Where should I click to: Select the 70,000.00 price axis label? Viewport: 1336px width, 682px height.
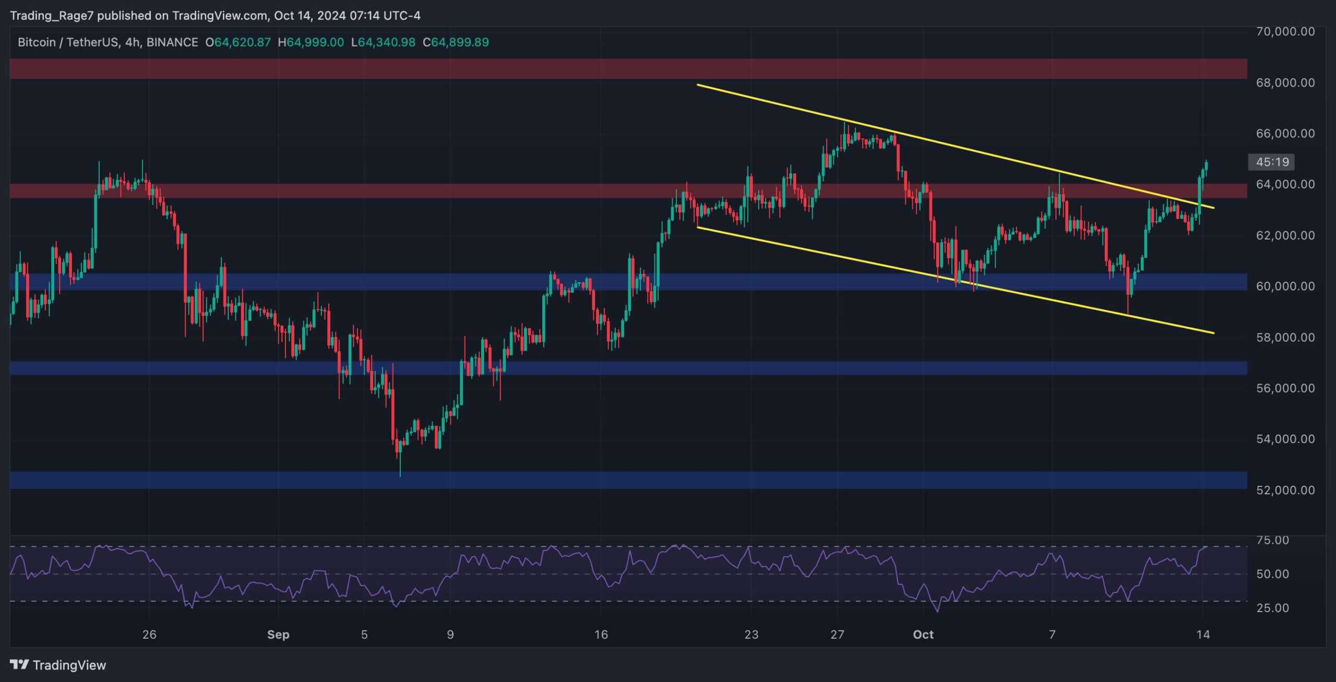pos(1285,31)
